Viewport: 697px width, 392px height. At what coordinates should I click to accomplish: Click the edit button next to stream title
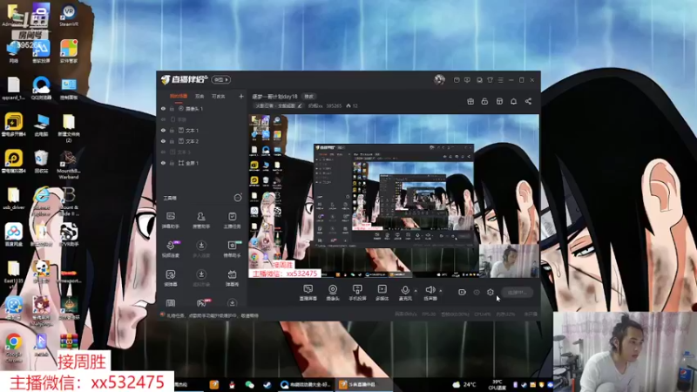(x=309, y=97)
